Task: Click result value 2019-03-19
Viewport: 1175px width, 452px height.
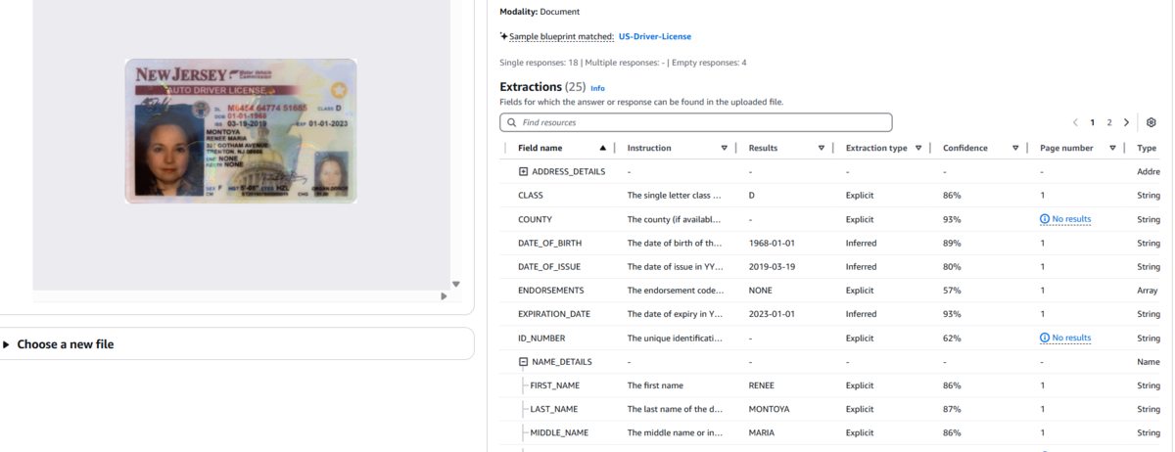Action: (x=772, y=266)
